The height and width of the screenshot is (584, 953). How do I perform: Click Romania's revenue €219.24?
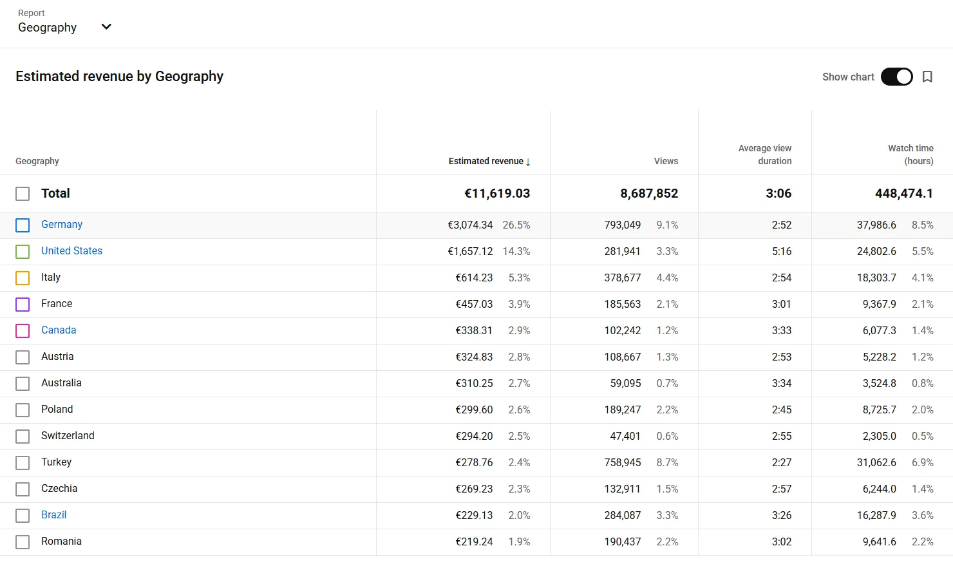click(474, 542)
